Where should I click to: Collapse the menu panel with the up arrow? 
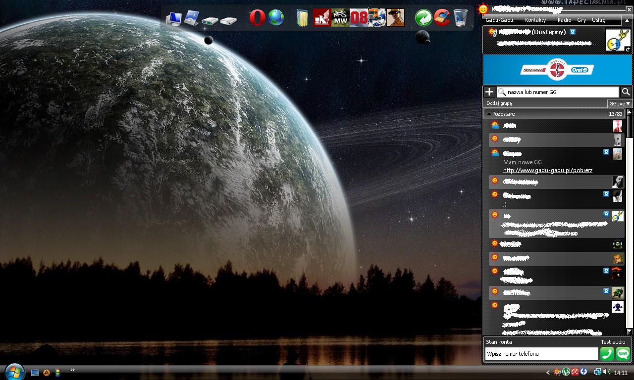coord(627,20)
